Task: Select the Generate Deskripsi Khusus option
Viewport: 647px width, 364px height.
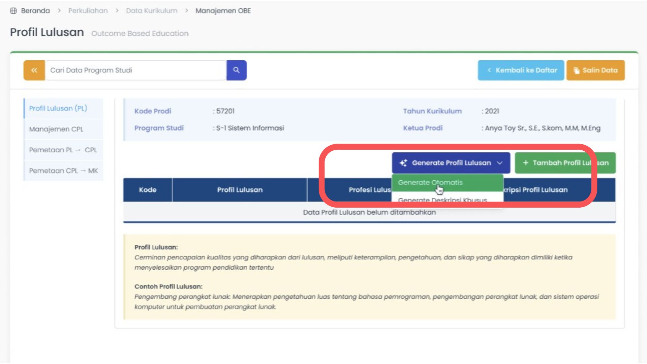Action: click(x=442, y=199)
